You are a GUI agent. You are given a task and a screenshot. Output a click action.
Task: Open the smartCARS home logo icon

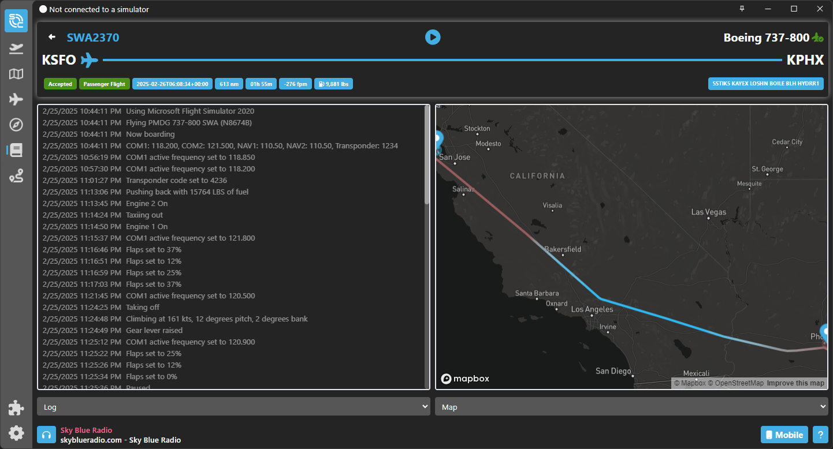[x=16, y=21]
